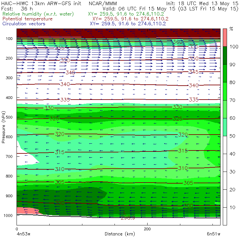
Task: Click "Init: 18 UTC Wed 13 May 15"
Action: coord(202,3)
